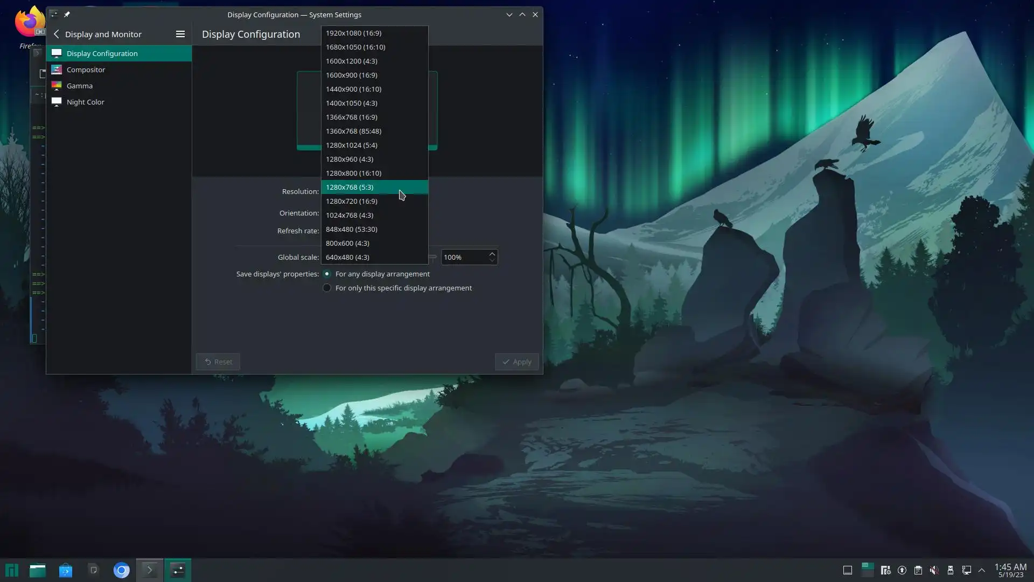Choose 1280x720 (16:9) from resolution list
The width and height of the screenshot is (1034, 582).
351,201
